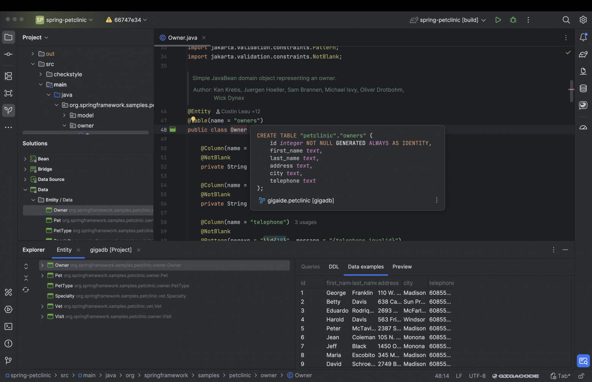Open the Git branches tool window icon
The width and height of the screenshot is (592, 382).
pos(8,360)
